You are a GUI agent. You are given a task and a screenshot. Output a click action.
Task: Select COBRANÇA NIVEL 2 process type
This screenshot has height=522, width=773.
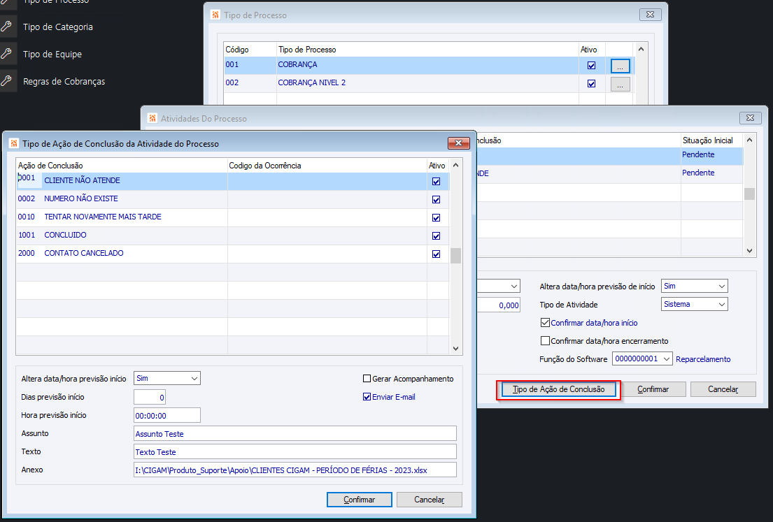[x=311, y=82]
